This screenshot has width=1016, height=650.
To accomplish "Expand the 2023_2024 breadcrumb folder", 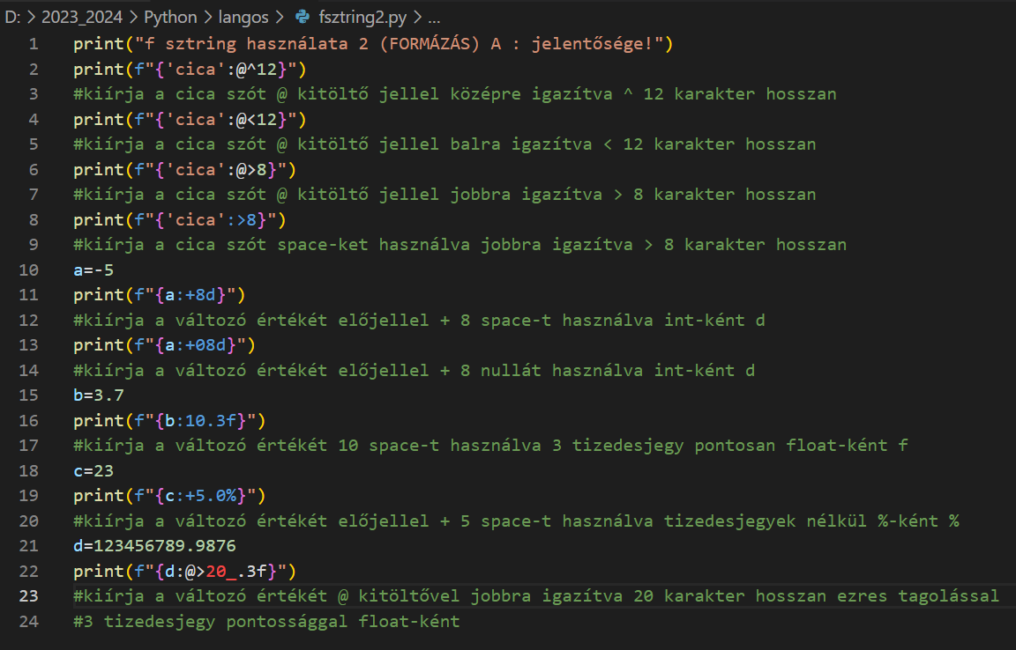I will [71, 18].
